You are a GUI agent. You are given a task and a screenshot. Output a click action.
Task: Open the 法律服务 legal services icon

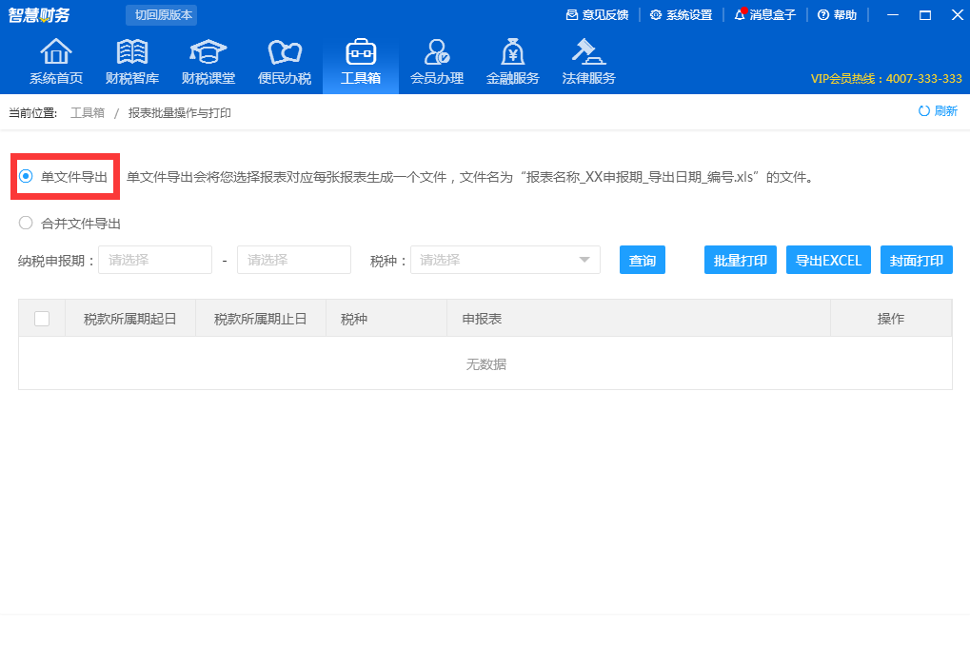[588, 59]
